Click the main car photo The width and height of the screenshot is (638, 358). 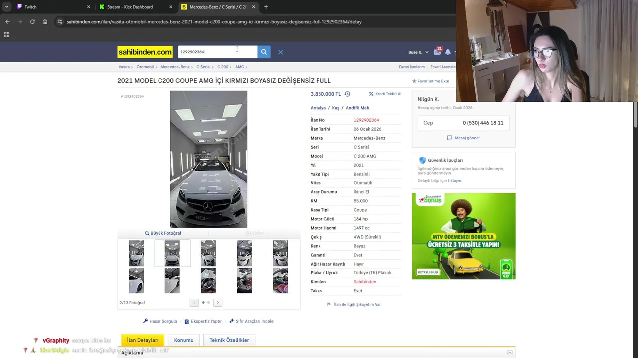pos(208,159)
